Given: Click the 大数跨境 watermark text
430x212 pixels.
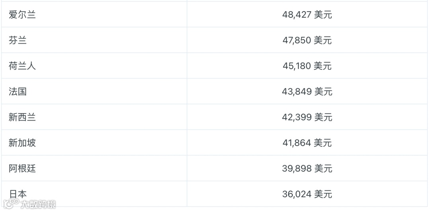Looking at the screenshot, I should point(38,204).
